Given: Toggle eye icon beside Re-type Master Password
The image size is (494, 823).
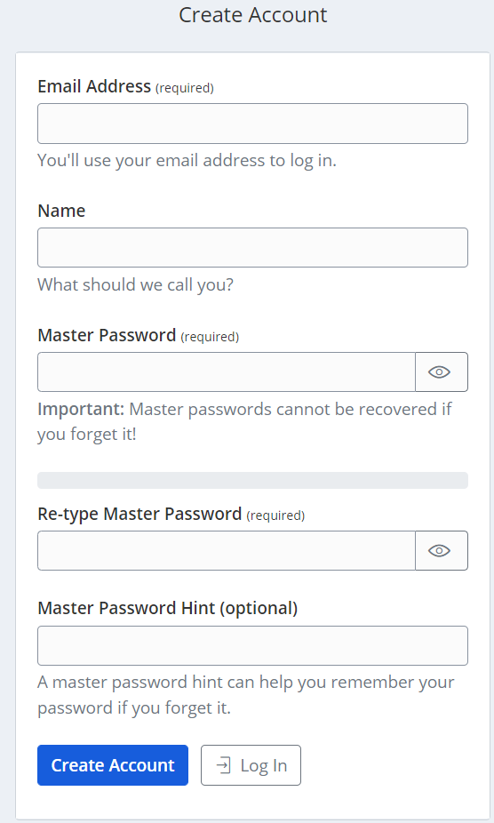Looking at the screenshot, I should point(441,550).
